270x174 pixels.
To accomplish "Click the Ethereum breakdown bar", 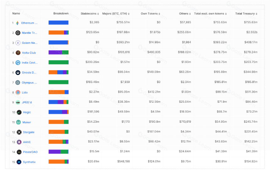I will pos(58,23).
